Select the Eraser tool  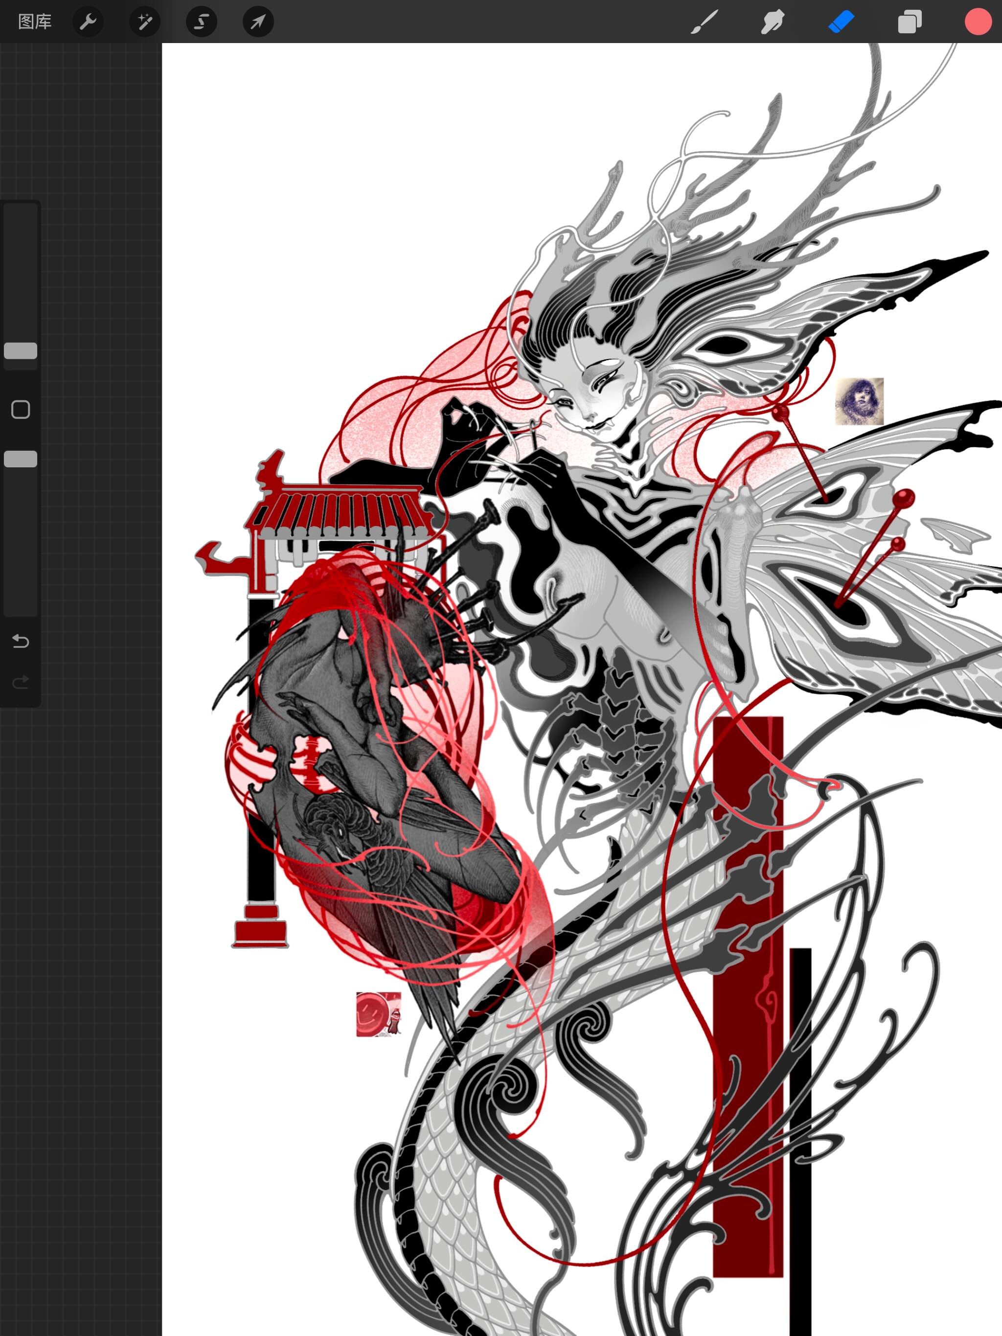point(842,22)
